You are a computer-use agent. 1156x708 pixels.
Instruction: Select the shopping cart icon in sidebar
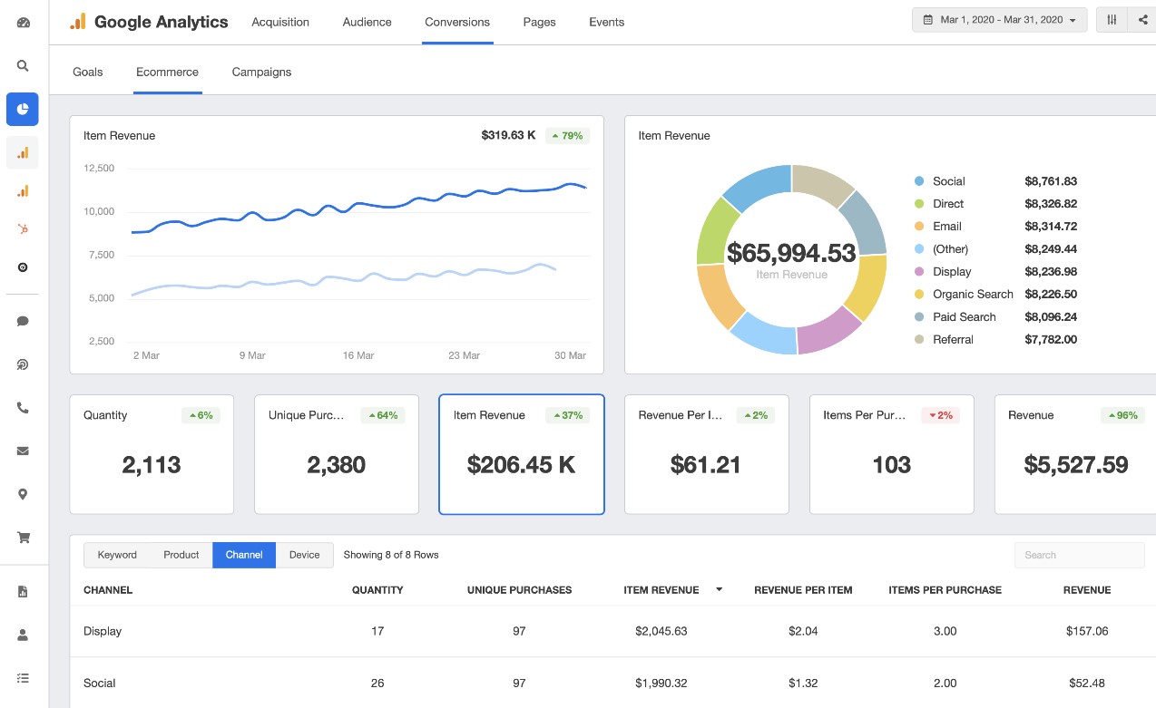(23, 538)
